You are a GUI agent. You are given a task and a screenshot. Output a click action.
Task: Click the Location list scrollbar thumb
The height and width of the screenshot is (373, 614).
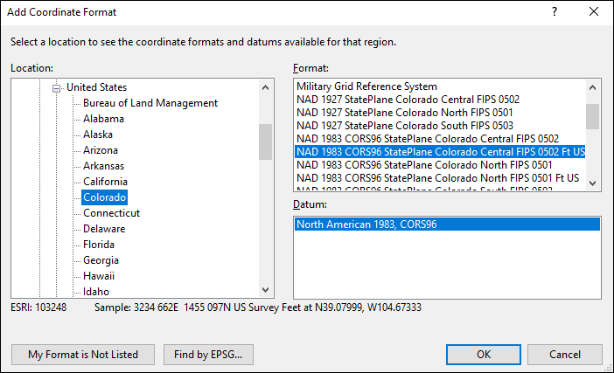point(266,142)
